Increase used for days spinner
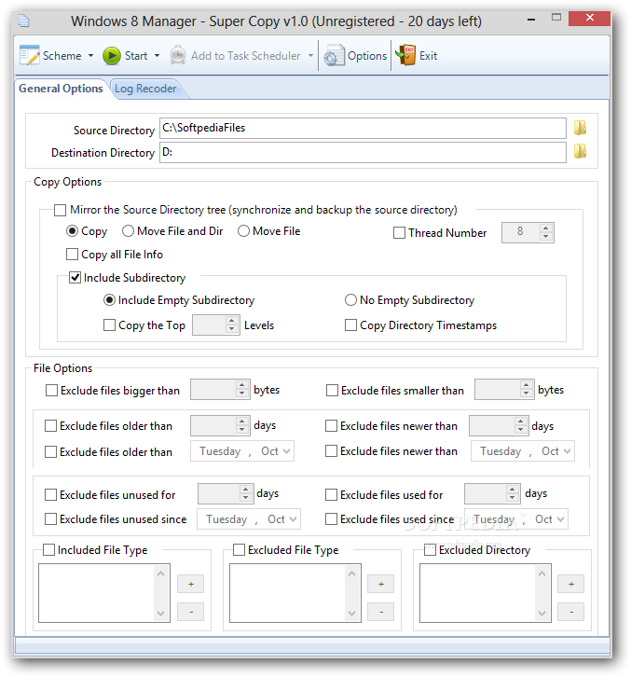Image resolution: width=631 pixels, height=677 pixels. point(512,490)
